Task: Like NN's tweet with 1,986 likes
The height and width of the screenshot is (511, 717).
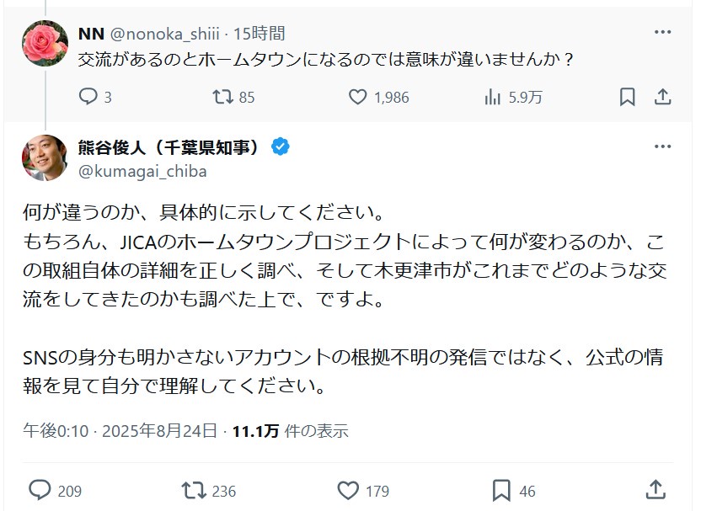Action: [358, 97]
